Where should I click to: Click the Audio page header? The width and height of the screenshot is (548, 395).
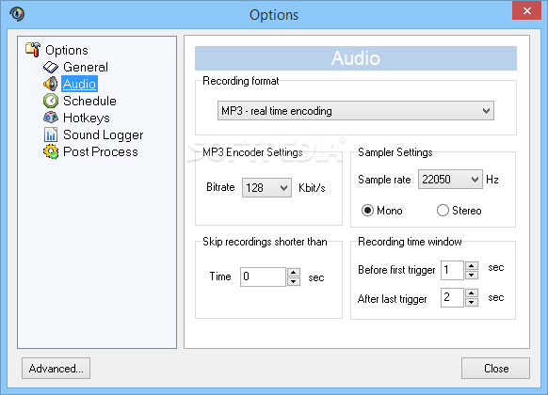pos(356,58)
